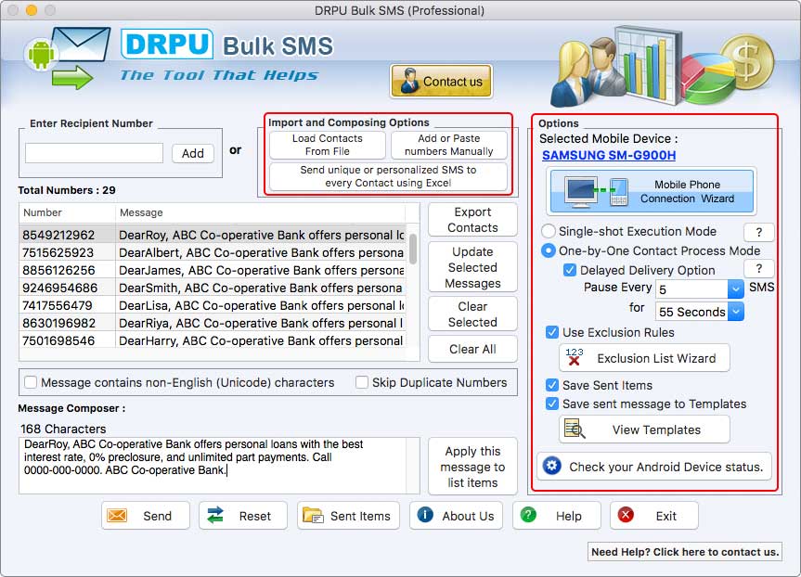Click Clear Selected button

[472, 314]
